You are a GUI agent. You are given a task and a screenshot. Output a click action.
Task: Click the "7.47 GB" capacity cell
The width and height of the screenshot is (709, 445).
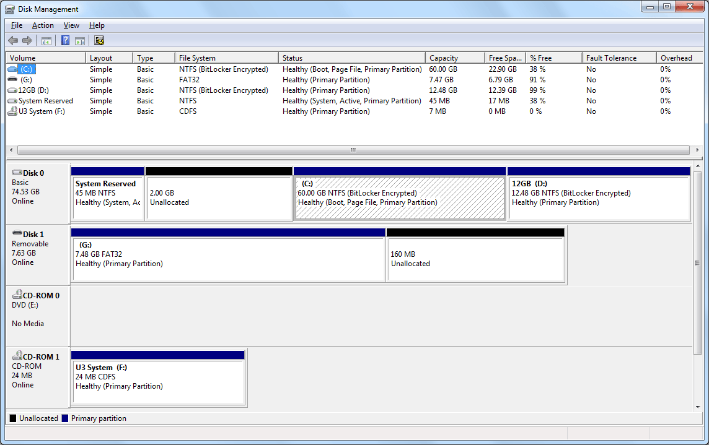pyautogui.click(x=441, y=79)
